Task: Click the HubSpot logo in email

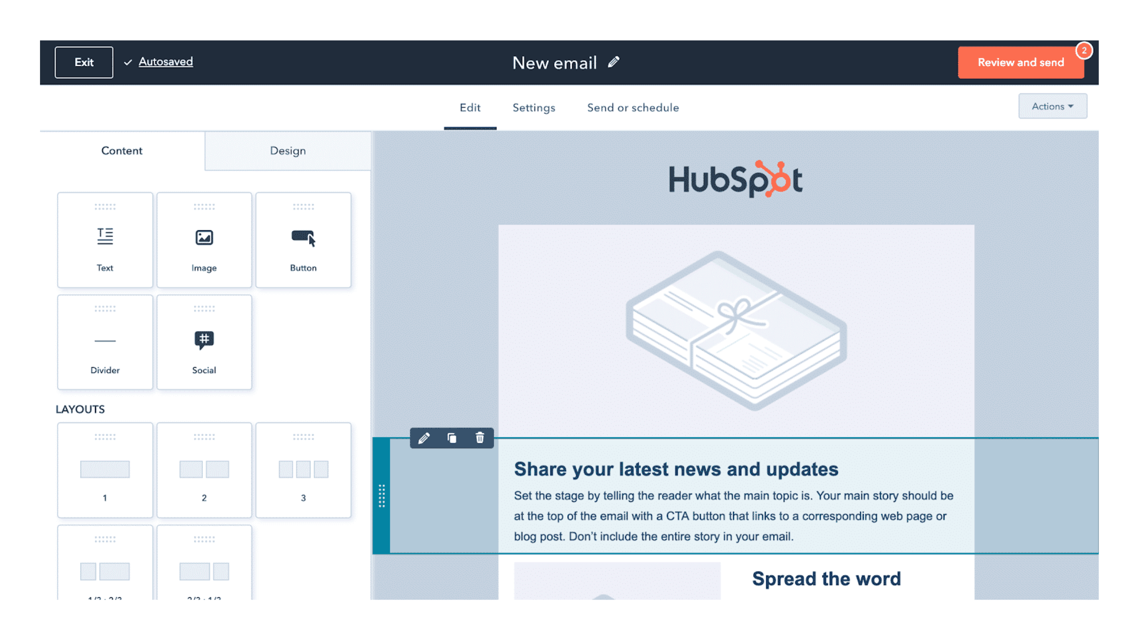Action: pyautogui.click(x=736, y=179)
